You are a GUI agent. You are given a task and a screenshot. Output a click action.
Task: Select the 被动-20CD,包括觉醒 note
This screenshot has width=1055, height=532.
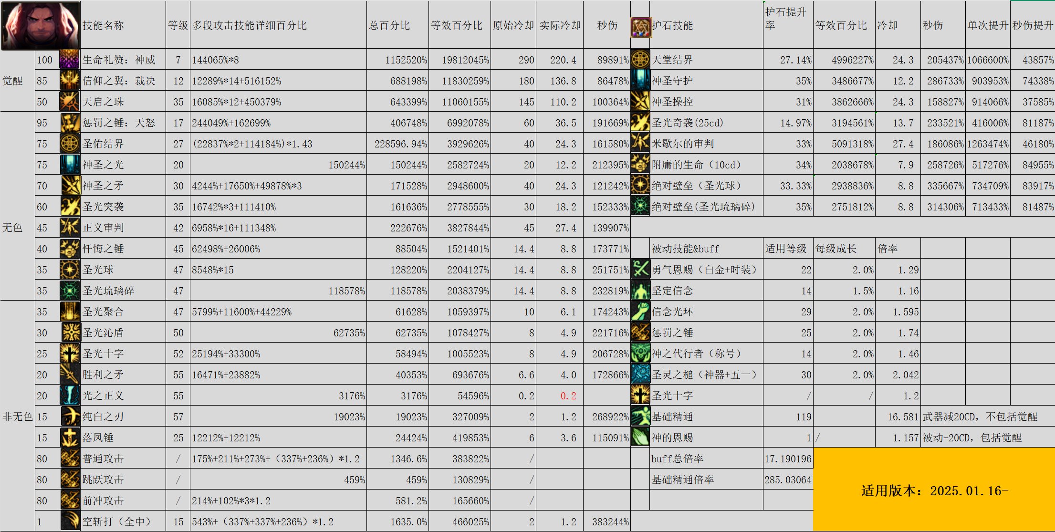click(x=972, y=438)
